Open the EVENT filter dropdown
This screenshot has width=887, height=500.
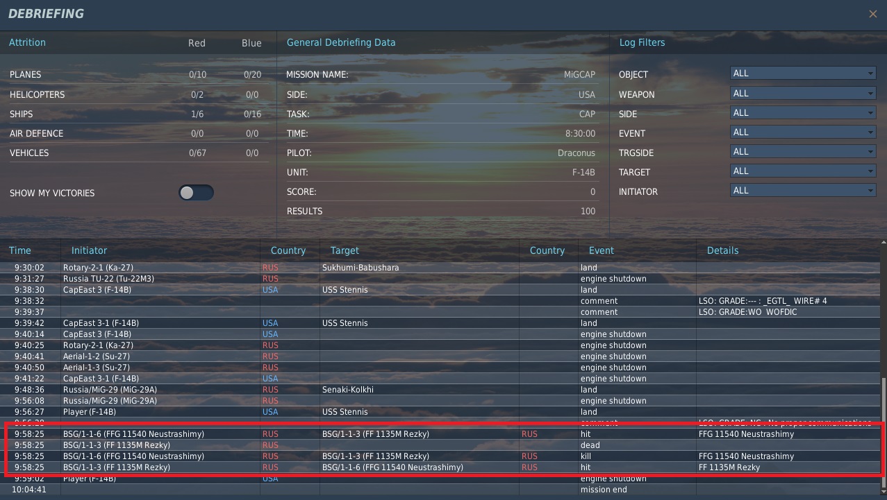(802, 132)
